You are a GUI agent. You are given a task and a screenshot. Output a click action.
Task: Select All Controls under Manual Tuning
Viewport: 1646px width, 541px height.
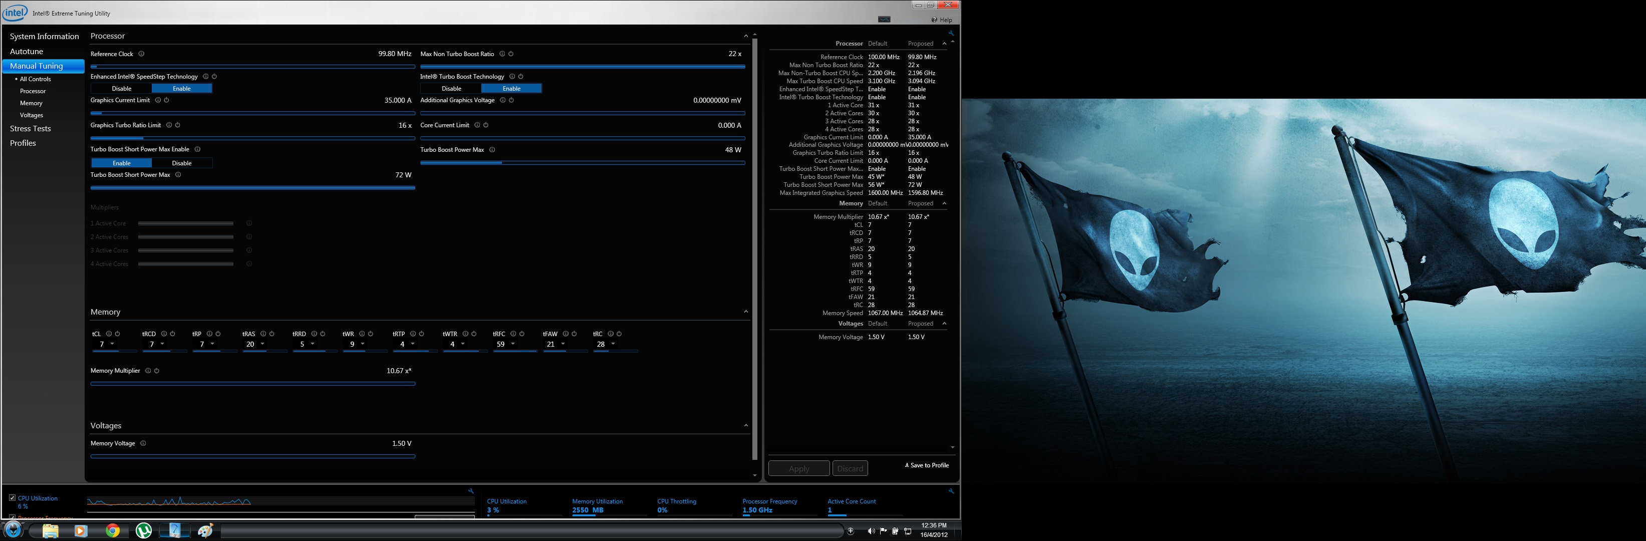[x=35, y=79]
